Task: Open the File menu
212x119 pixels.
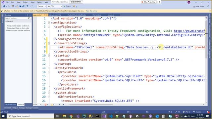Action: tap(7, 2)
